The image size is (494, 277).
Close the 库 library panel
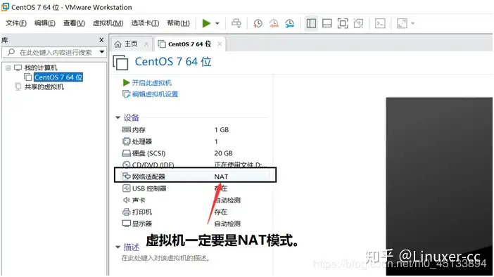(101, 40)
